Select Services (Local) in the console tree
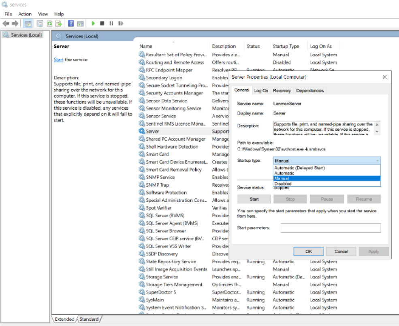 [26, 35]
